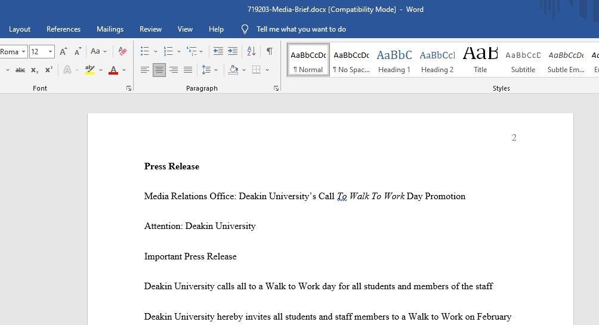Open line spacing dropdown arrow
This screenshot has height=325, width=599.
tap(216, 70)
